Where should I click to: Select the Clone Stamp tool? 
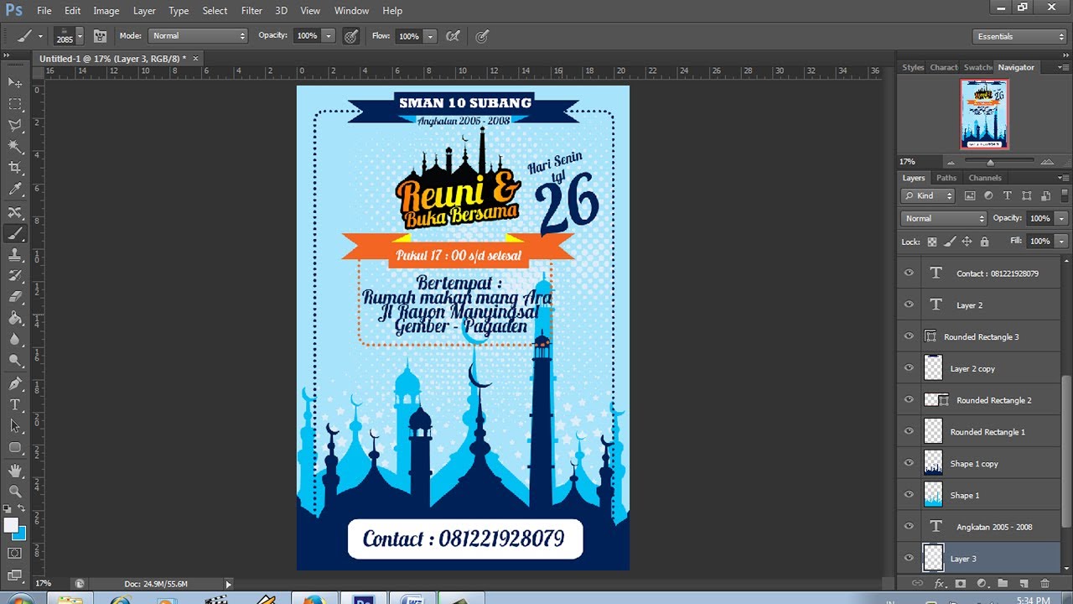[15, 255]
